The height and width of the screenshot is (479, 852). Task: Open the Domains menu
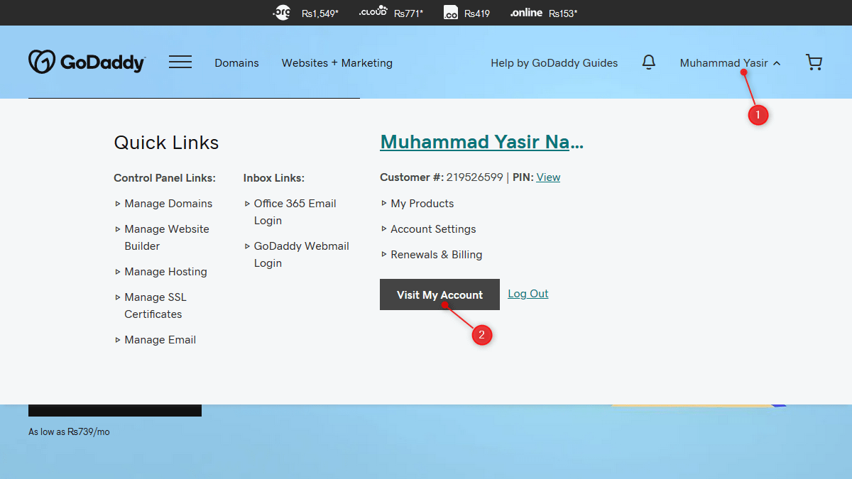[x=236, y=63]
